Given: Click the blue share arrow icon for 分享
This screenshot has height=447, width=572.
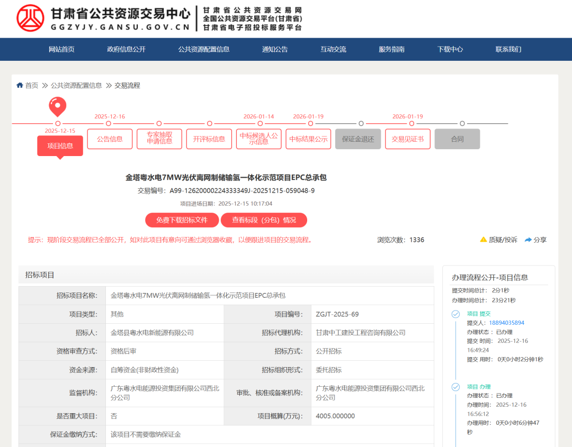Looking at the screenshot, I should click(526, 240).
